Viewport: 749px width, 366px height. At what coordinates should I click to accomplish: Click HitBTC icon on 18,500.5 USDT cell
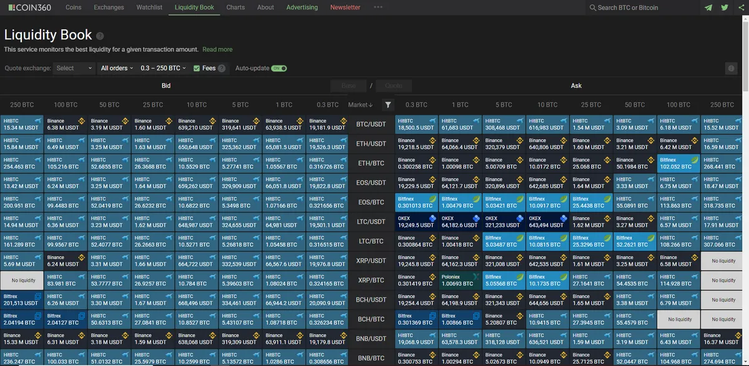[432, 121]
